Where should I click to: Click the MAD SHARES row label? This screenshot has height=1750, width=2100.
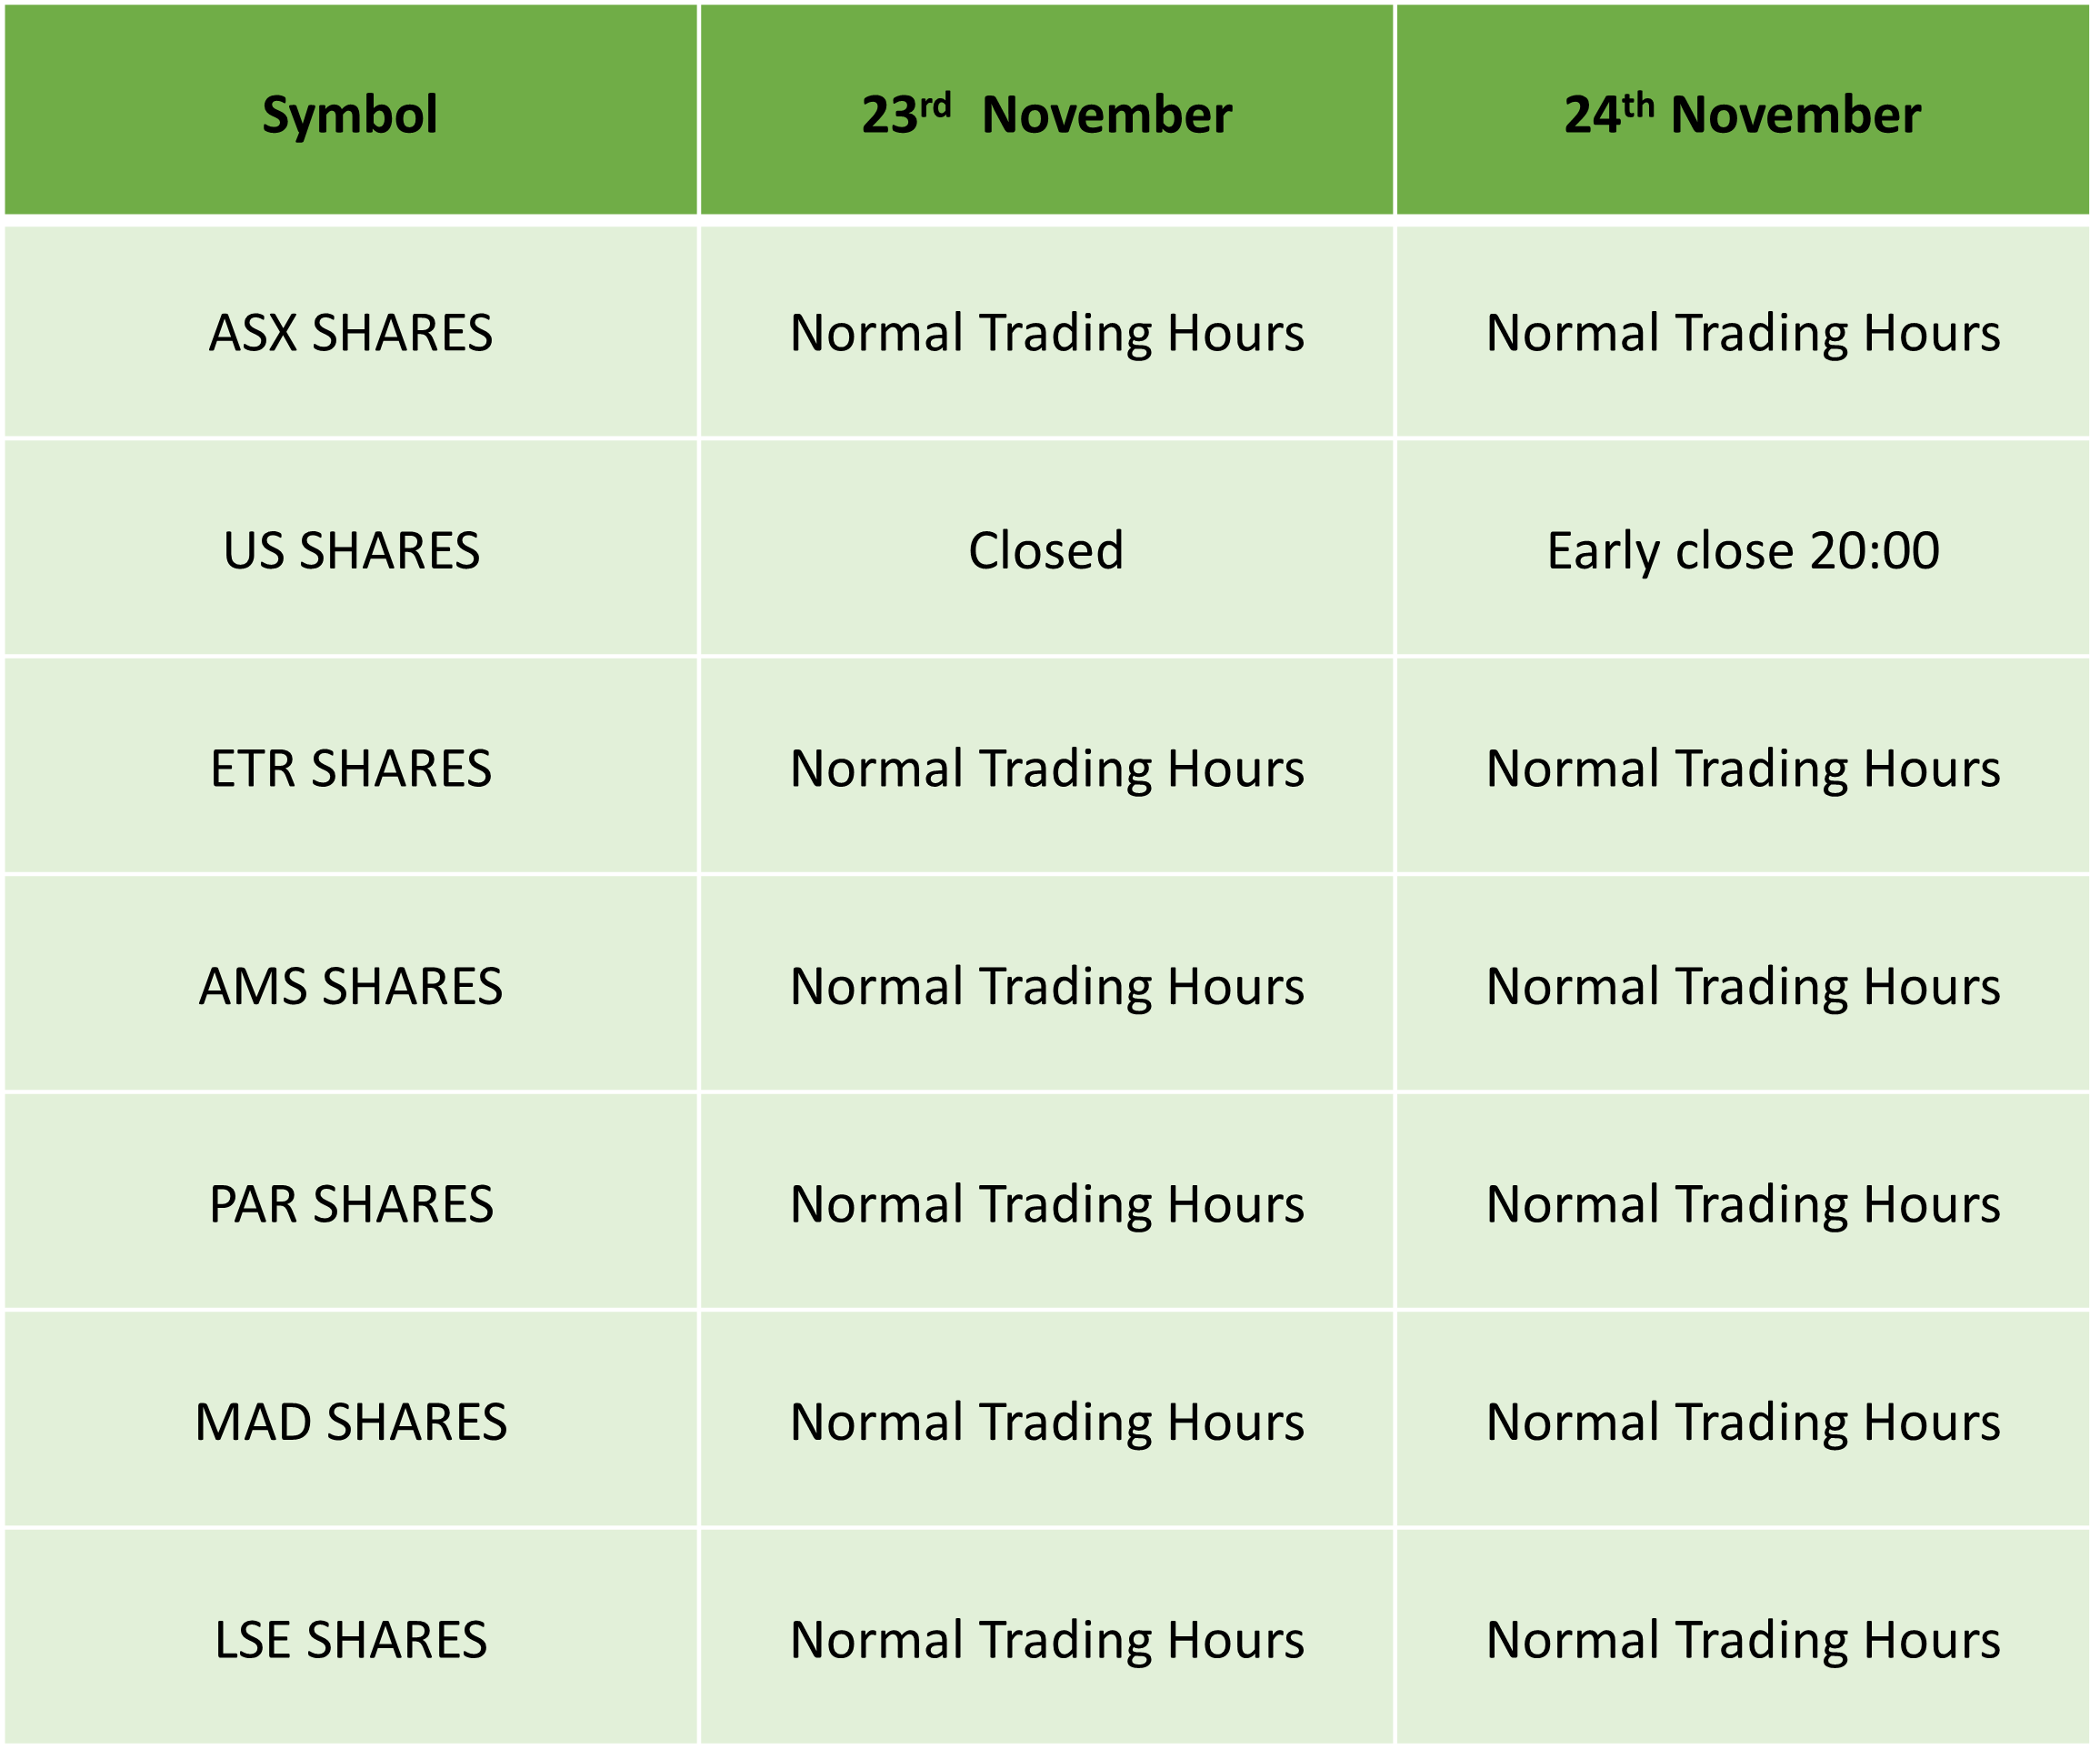351,1422
